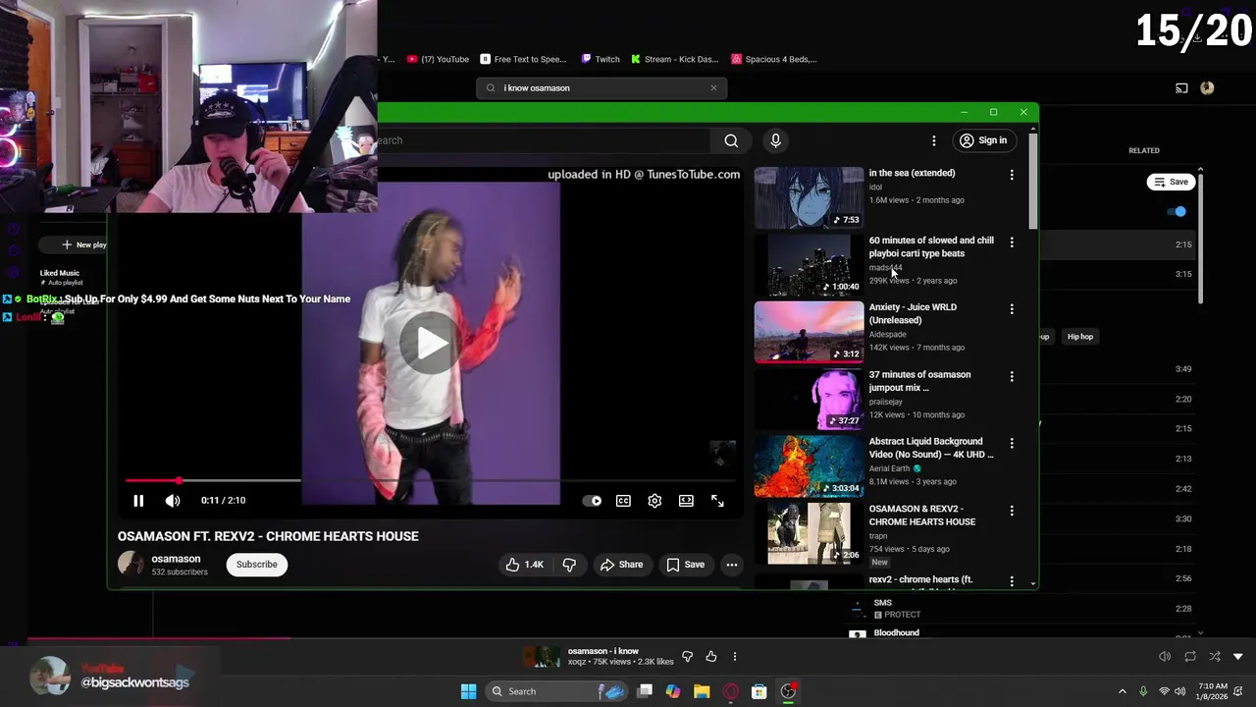Save video to playlist

click(x=685, y=565)
